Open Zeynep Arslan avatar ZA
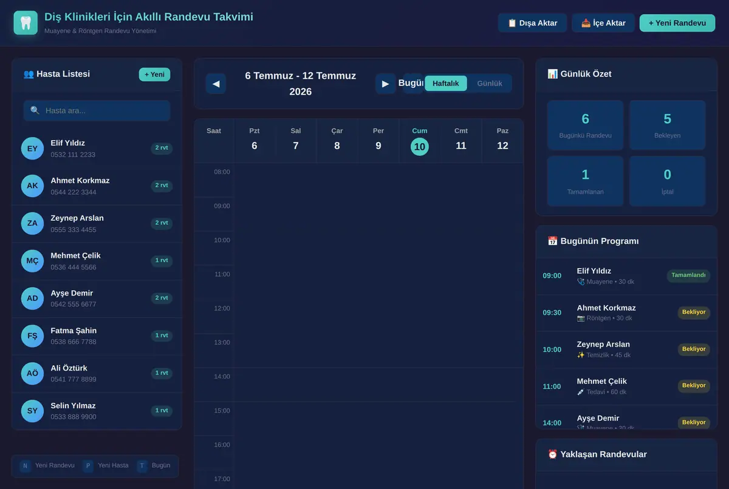The image size is (729, 489). (x=32, y=223)
